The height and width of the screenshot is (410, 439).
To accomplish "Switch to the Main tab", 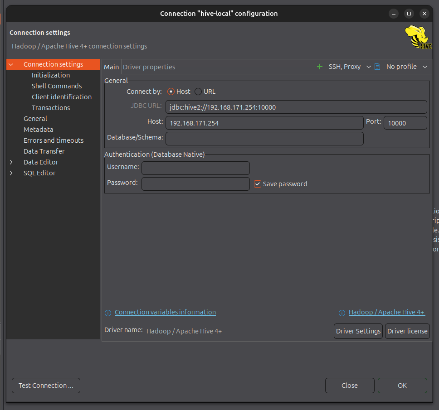I will (x=112, y=67).
